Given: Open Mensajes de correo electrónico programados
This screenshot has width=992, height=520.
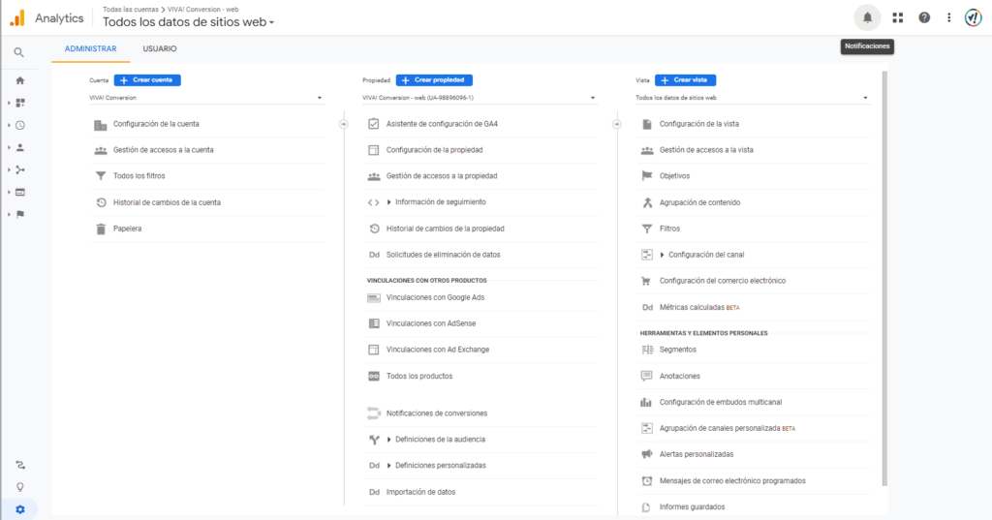Looking at the screenshot, I should [732, 480].
